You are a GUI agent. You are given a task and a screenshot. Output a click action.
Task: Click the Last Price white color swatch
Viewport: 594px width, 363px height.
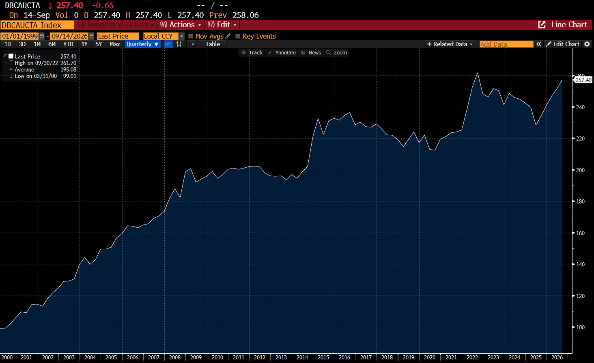tap(11, 56)
